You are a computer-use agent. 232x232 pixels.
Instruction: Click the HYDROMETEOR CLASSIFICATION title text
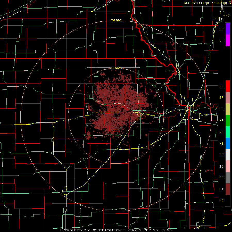[x=90, y=230]
